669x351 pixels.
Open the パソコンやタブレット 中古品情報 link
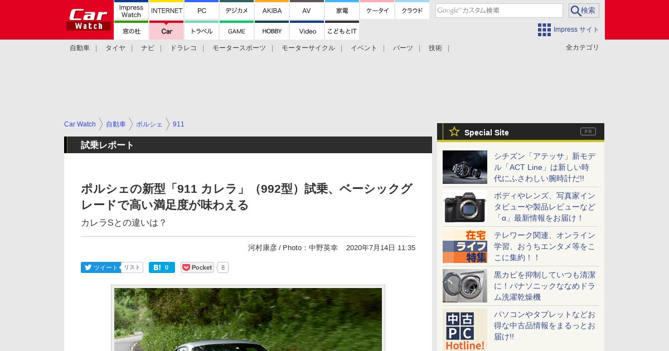click(545, 325)
